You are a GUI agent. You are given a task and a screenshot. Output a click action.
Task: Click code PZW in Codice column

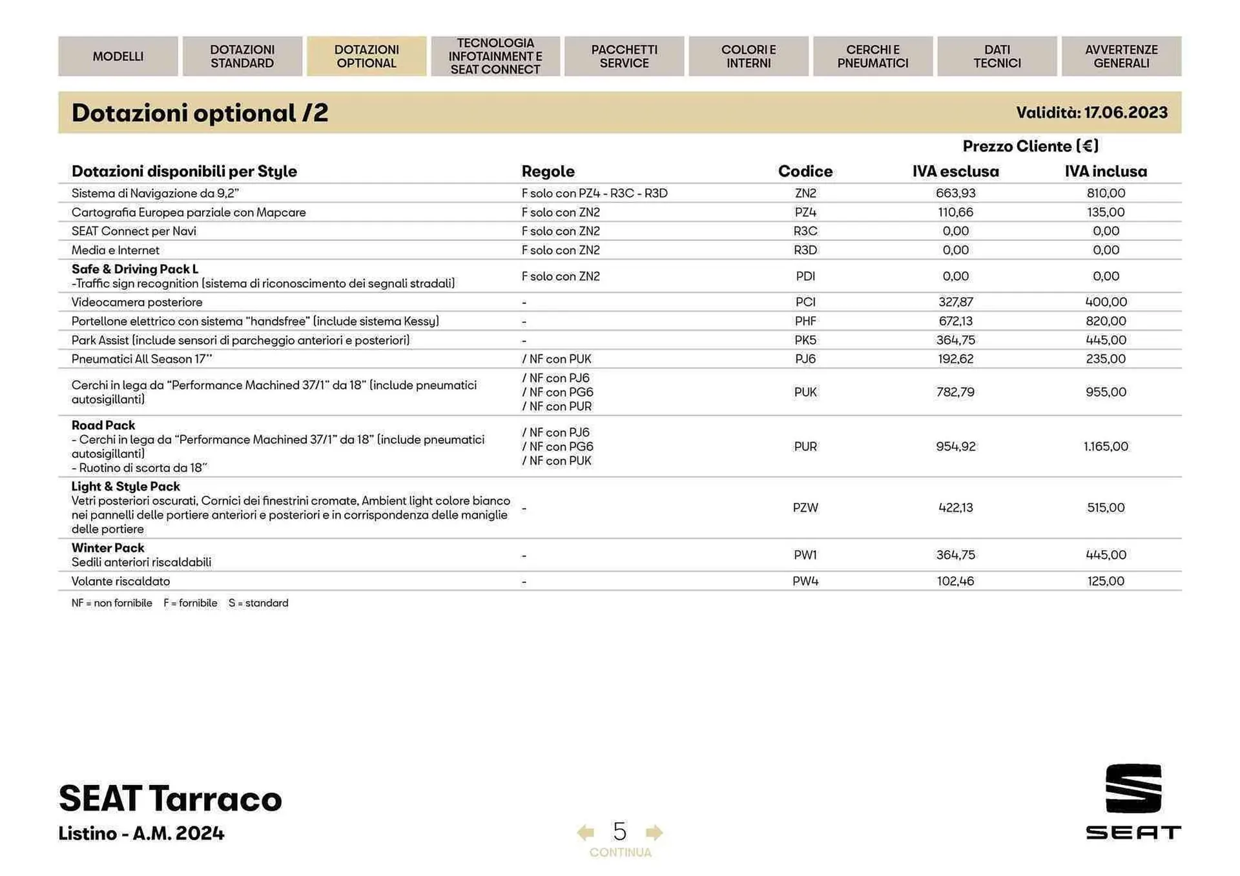[x=805, y=507]
